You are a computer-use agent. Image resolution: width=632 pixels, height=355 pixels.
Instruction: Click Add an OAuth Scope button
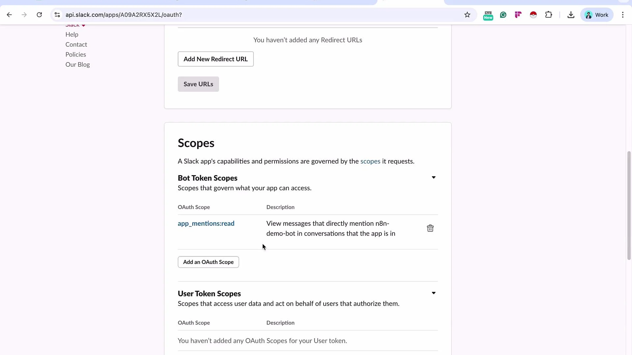[x=208, y=262]
